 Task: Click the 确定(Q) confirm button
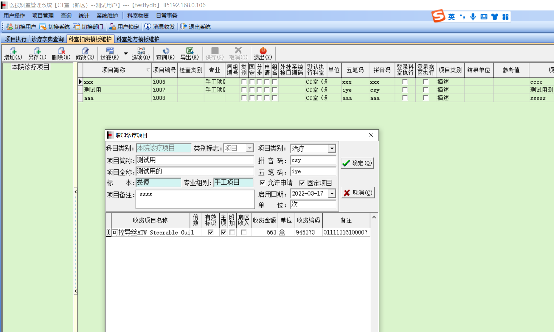point(357,163)
